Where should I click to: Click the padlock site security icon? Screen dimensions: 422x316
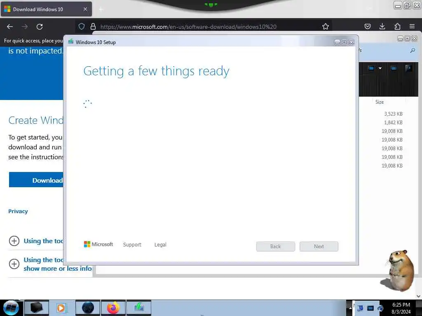[x=93, y=26]
